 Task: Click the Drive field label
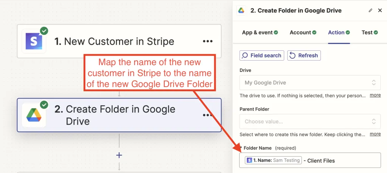pyautogui.click(x=245, y=70)
